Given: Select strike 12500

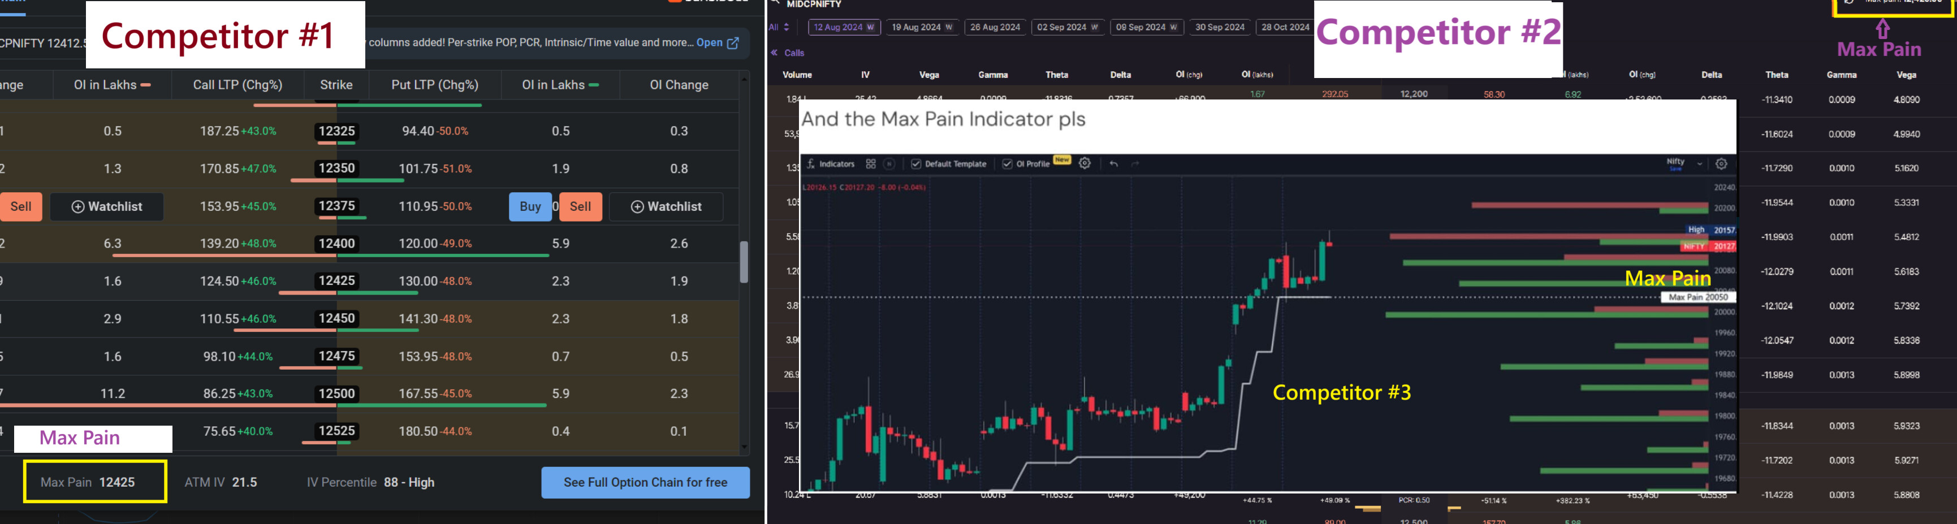Looking at the screenshot, I should point(336,393).
